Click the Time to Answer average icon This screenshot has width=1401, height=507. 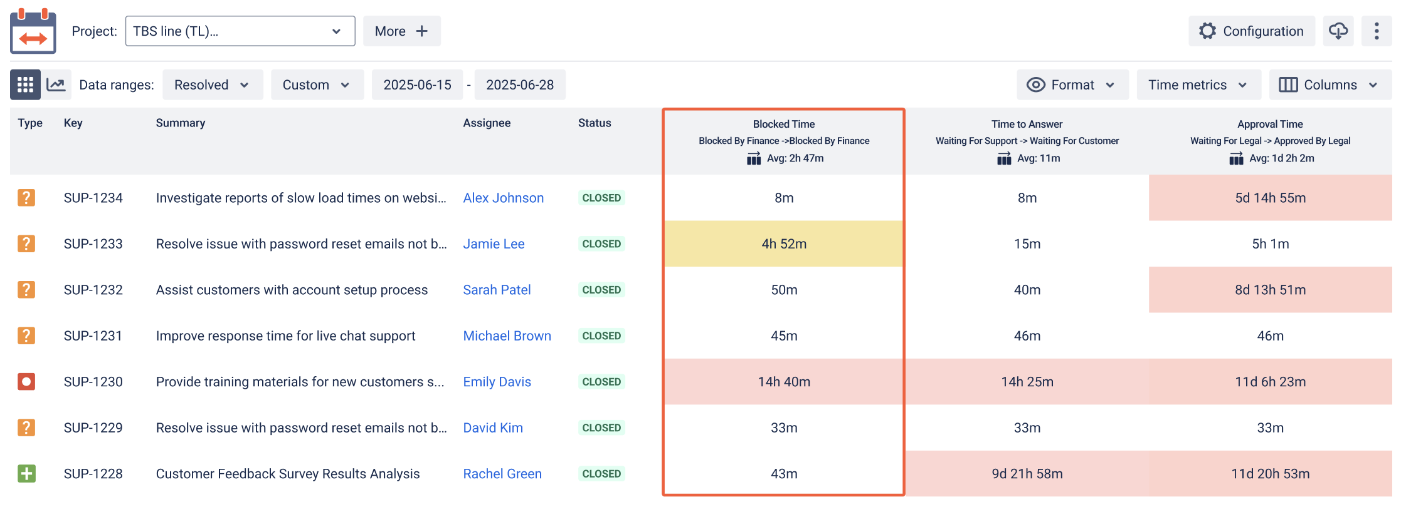click(x=1004, y=159)
